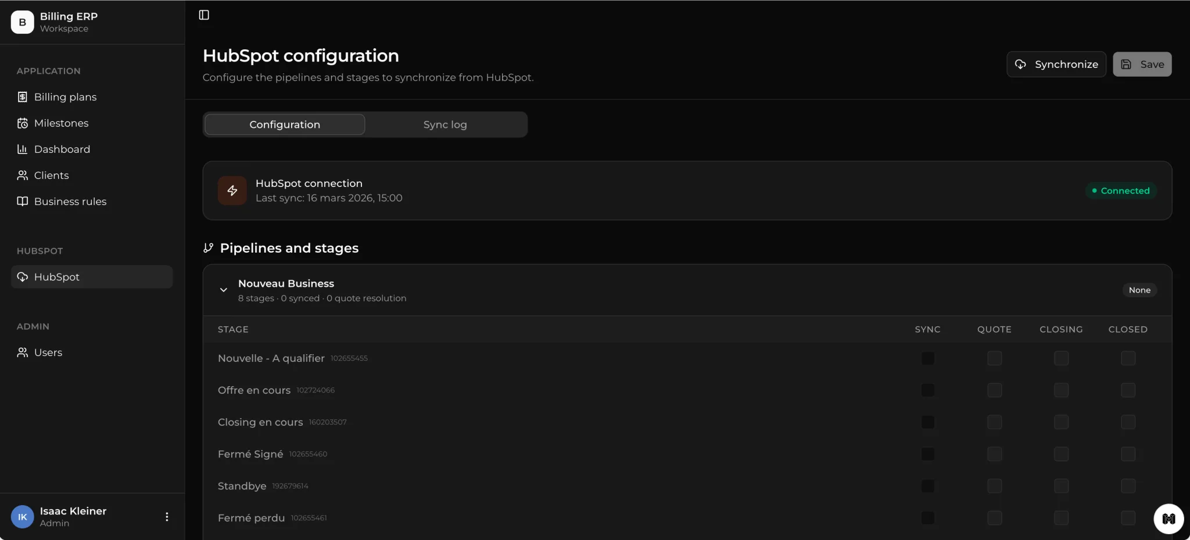Viewport: 1190px width, 540px height.
Task: Enable Sync for Fermé Signé
Action: click(928, 454)
